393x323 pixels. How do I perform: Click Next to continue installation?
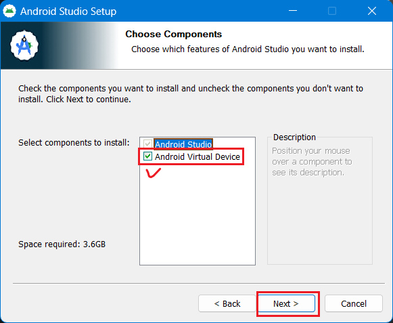click(286, 303)
